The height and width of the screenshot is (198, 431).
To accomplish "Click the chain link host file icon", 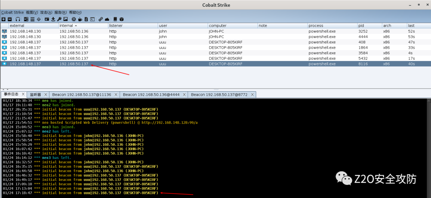I will point(101,19).
